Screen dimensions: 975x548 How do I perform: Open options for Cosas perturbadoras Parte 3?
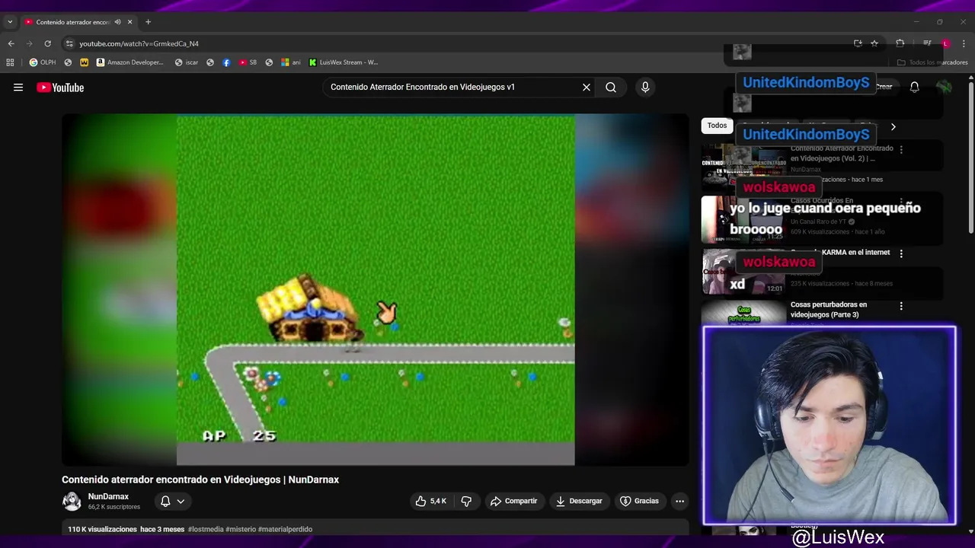(x=901, y=306)
